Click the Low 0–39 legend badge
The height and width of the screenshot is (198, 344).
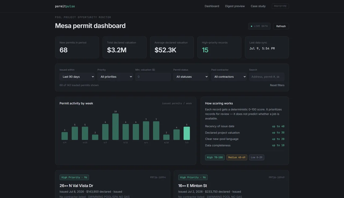[256, 157]
